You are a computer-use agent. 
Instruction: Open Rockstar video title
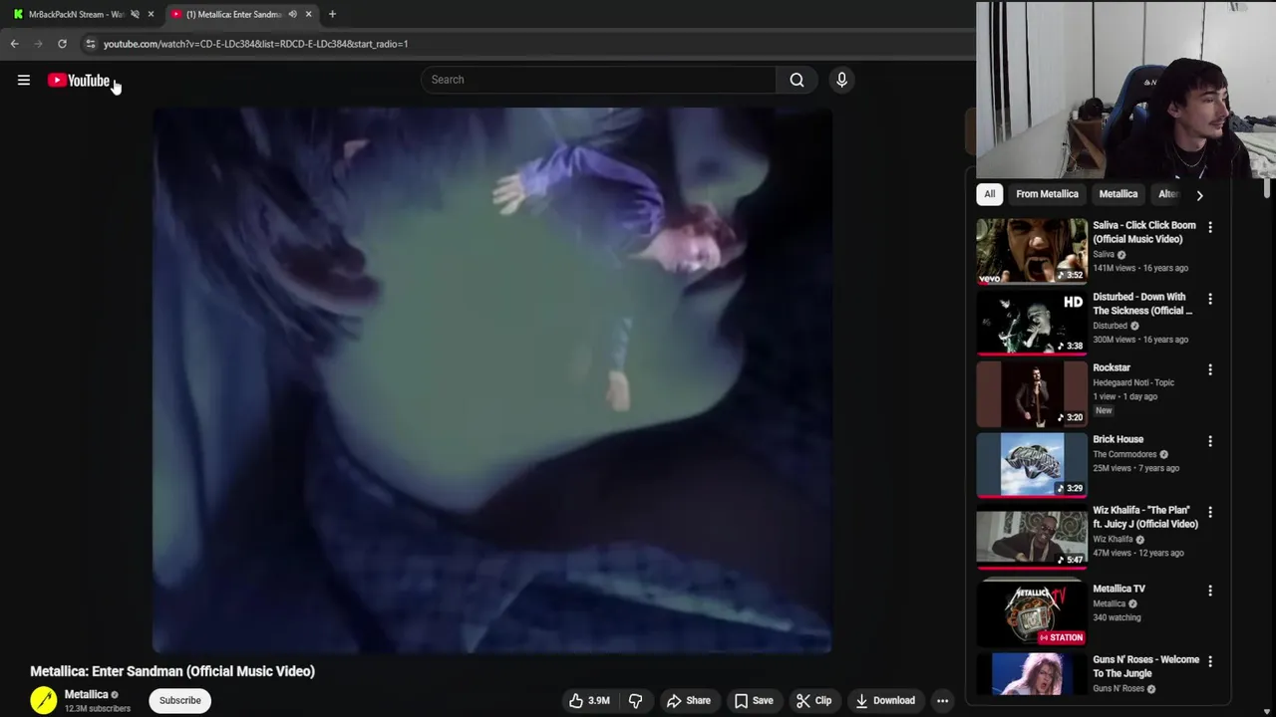pyautogui.click(x=1112, y=367)
